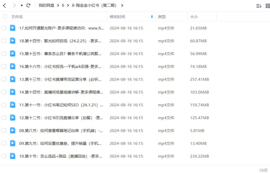Viewport: 270px width, 173px height.
Task: Toggle the blue sort direction arrow
Action: click(x=152, y=16)
